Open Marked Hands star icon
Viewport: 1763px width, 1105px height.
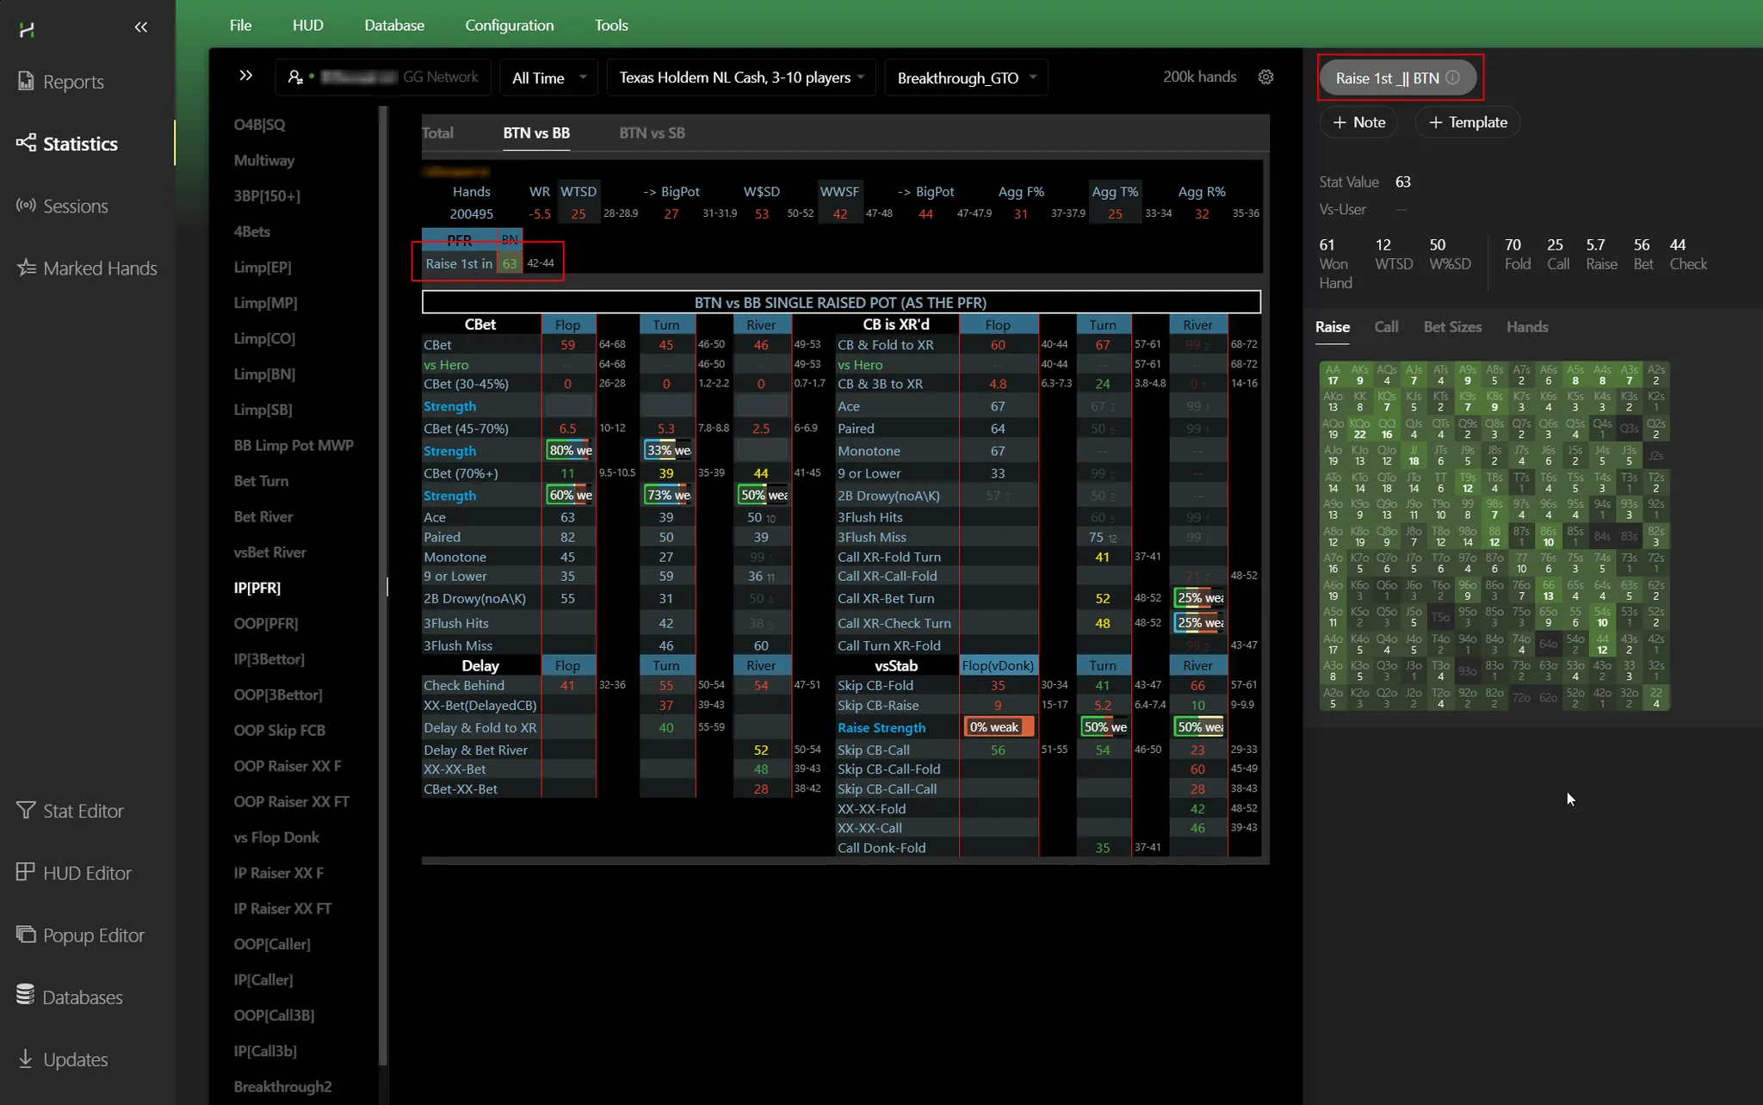tap(26, 268)
